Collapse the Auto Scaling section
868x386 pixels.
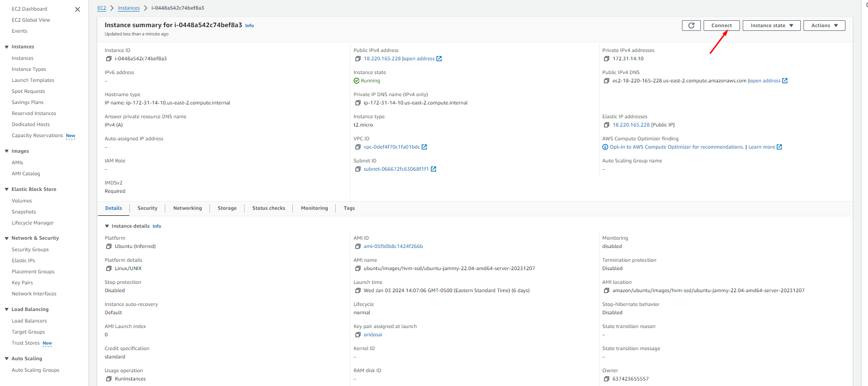pos(6,359)
